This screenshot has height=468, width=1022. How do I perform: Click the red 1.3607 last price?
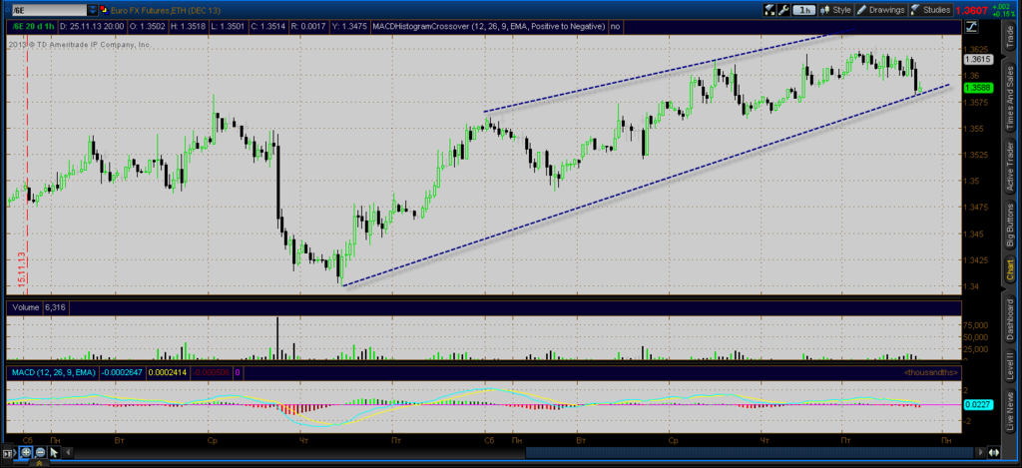pyautogui.click(x=971, y=10)
